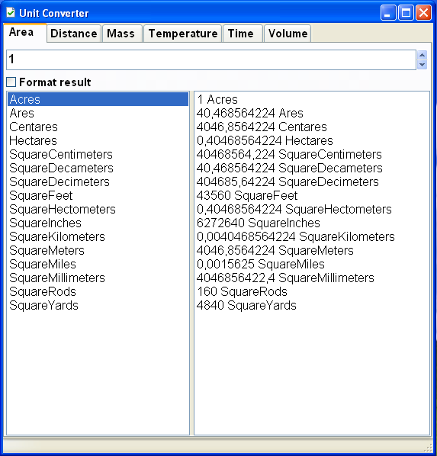437x456 pixels.
Task: Enable the Format result checkbox
Action: click(11, 82)
